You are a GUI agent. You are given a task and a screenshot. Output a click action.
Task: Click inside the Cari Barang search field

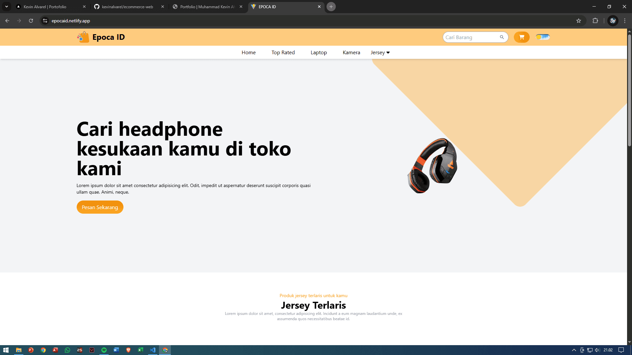(471, 37)
